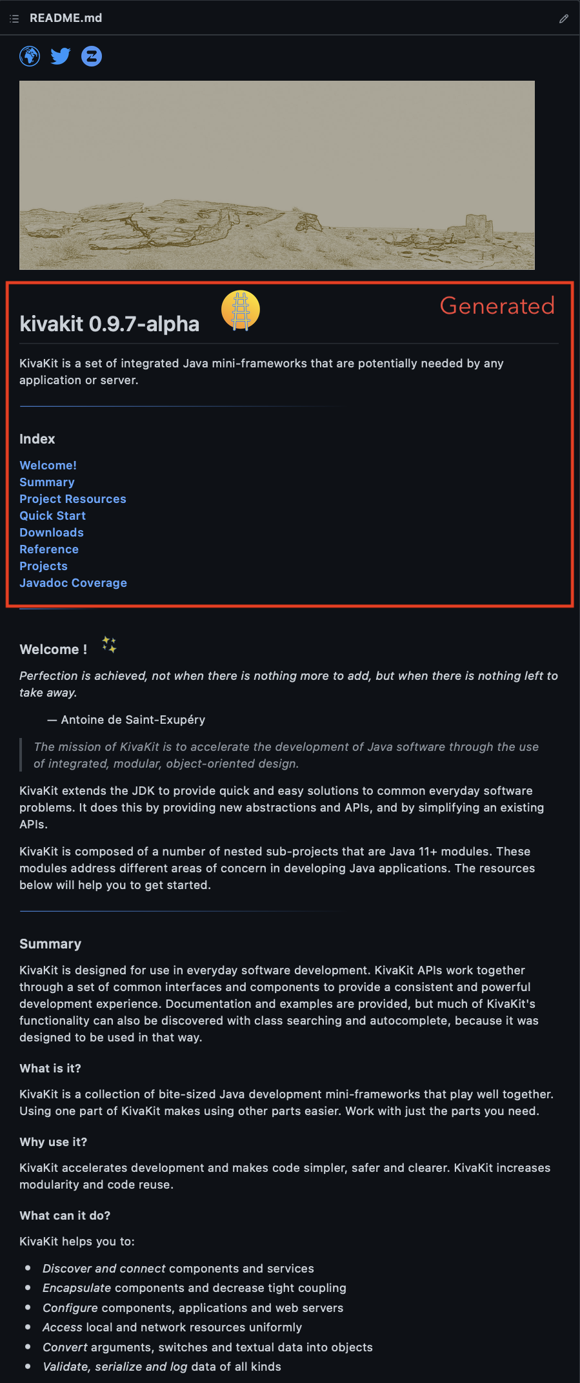Click the README.md file title

[66, 18]
